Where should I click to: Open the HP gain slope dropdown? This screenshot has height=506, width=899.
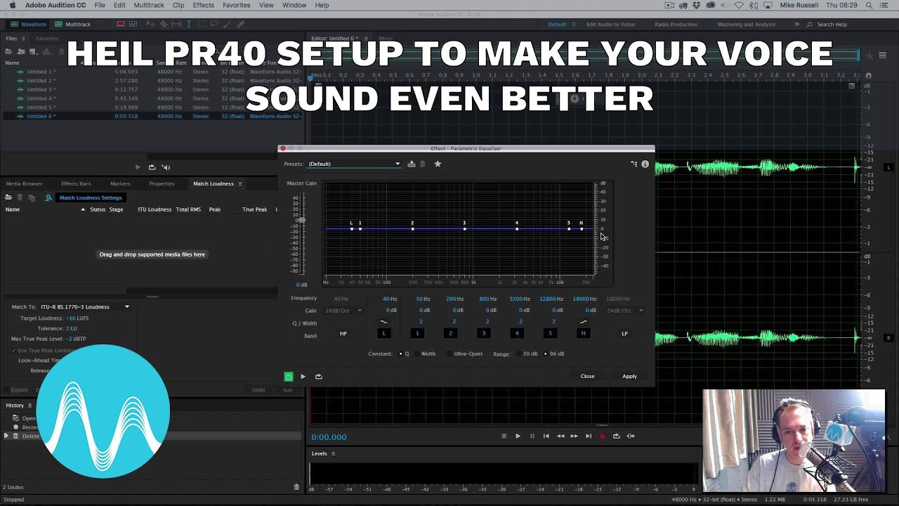[x=343, y=311]
